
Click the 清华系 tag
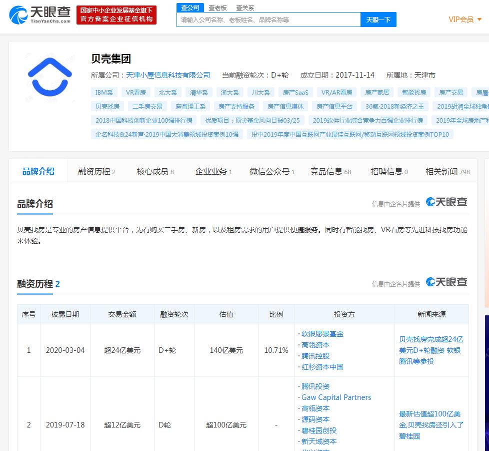click(x=198, y=93)
